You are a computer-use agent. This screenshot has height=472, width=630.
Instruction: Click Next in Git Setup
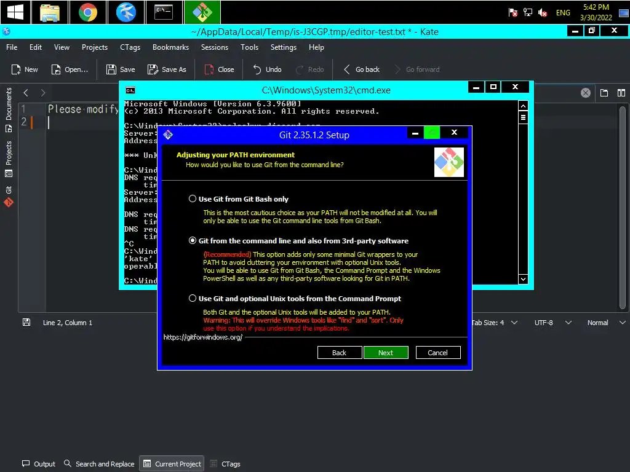[386, 352]
